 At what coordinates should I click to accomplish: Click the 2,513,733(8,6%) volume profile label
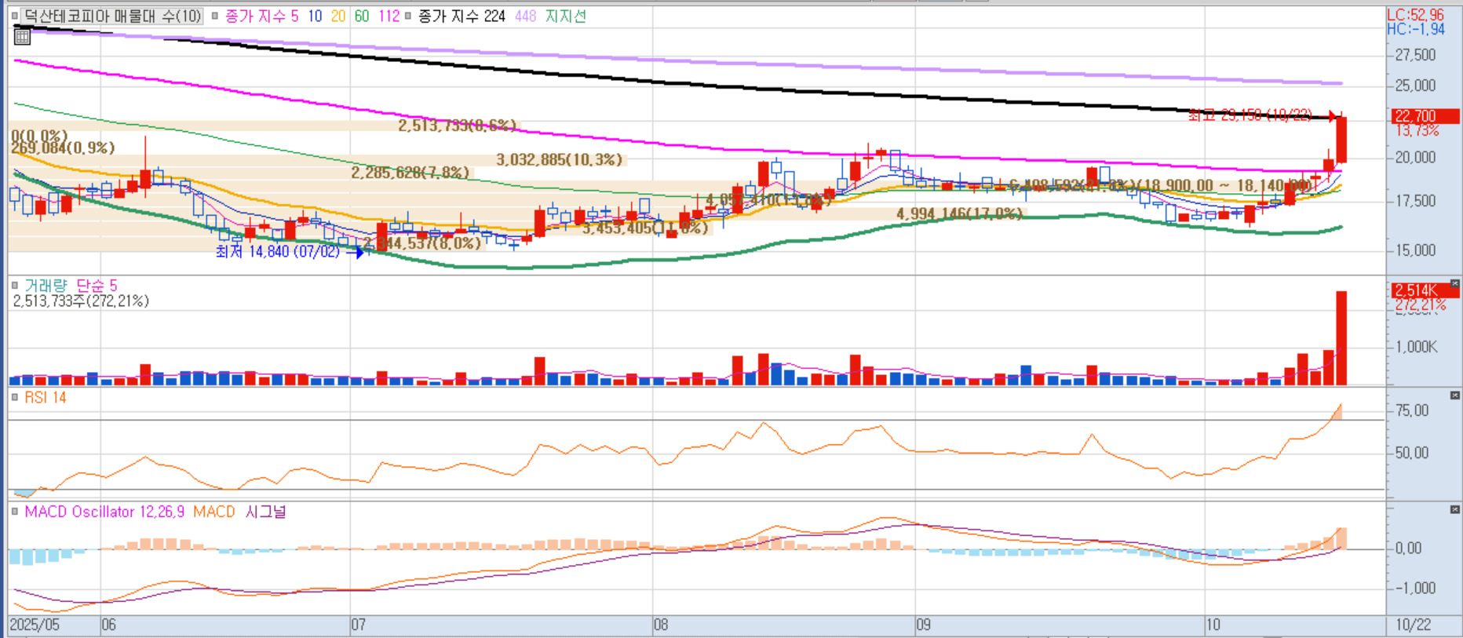pyautogui.click(x=457, y=126)
